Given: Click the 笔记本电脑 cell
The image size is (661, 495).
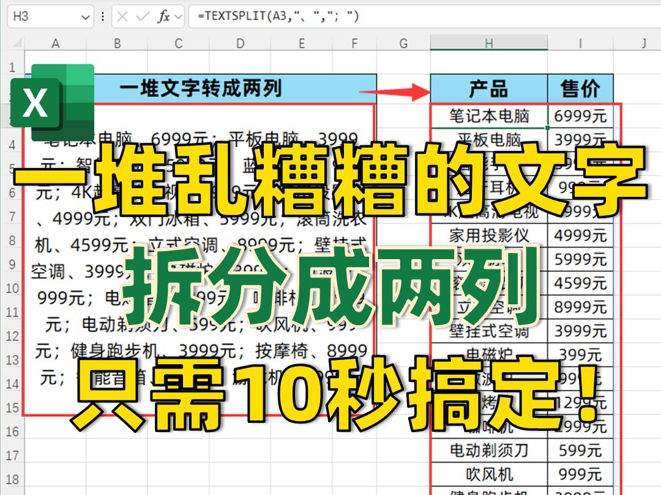Looking at the screenshot, I should coord(489,116).
